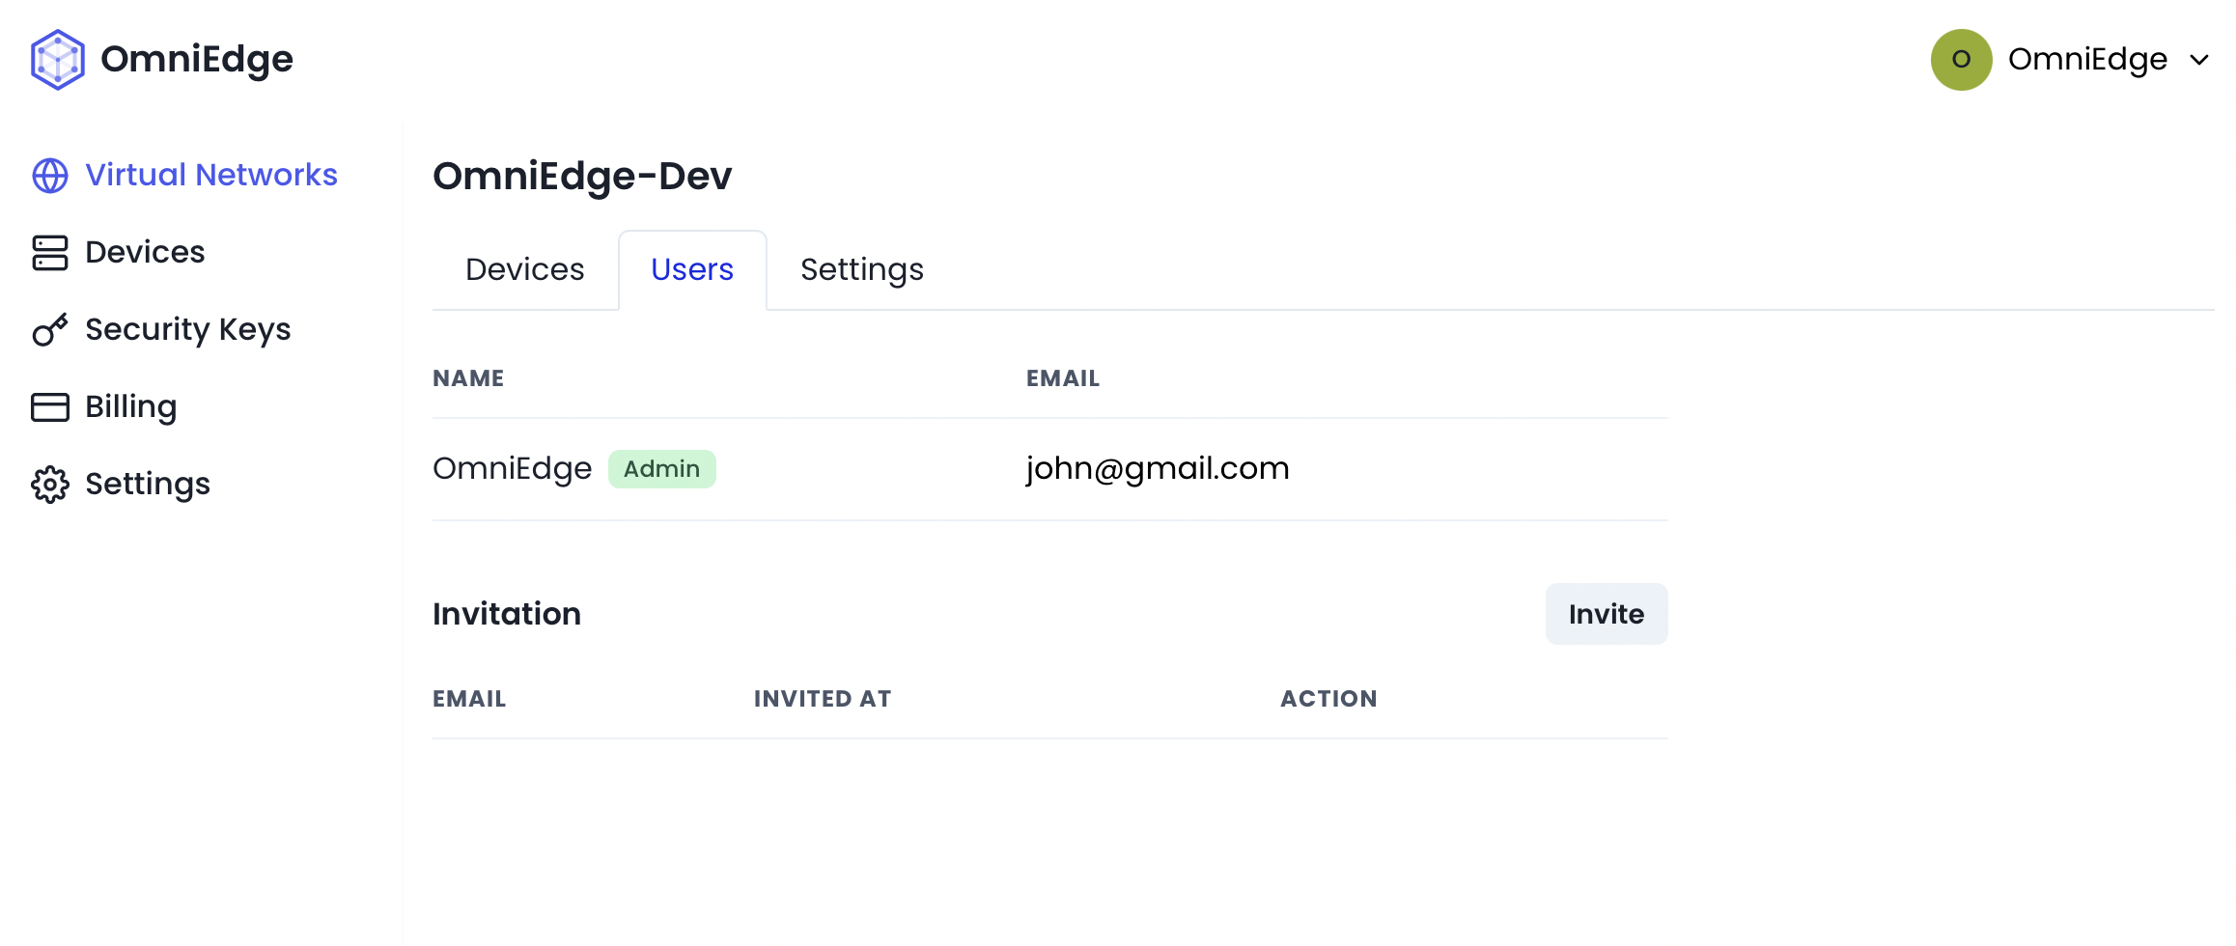Click the Settings gear icon in sidebar
Viewport: 2236px width, 946px height.
(50, 485)
